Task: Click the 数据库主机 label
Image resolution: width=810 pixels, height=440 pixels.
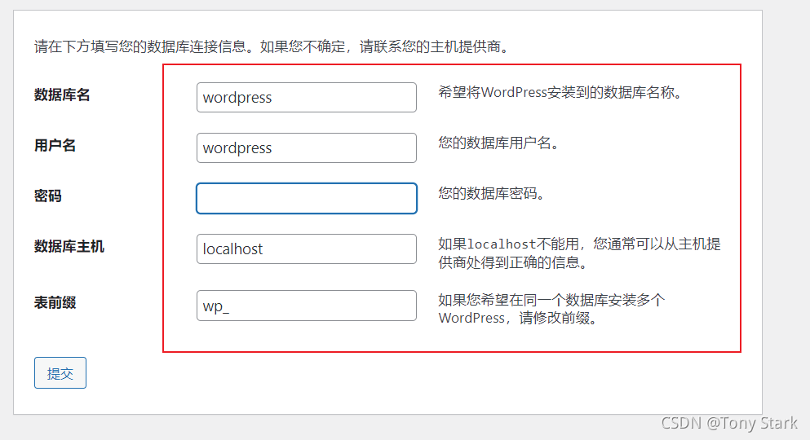Action: (69, 247)
